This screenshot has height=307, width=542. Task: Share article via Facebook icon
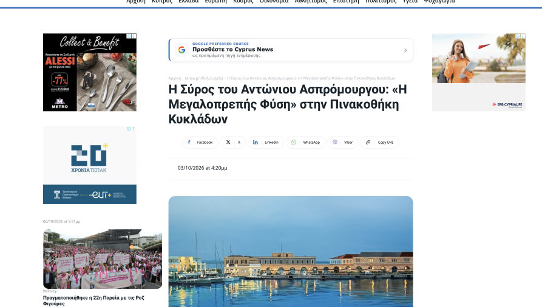pyautogui.click(x=189, y=142)
